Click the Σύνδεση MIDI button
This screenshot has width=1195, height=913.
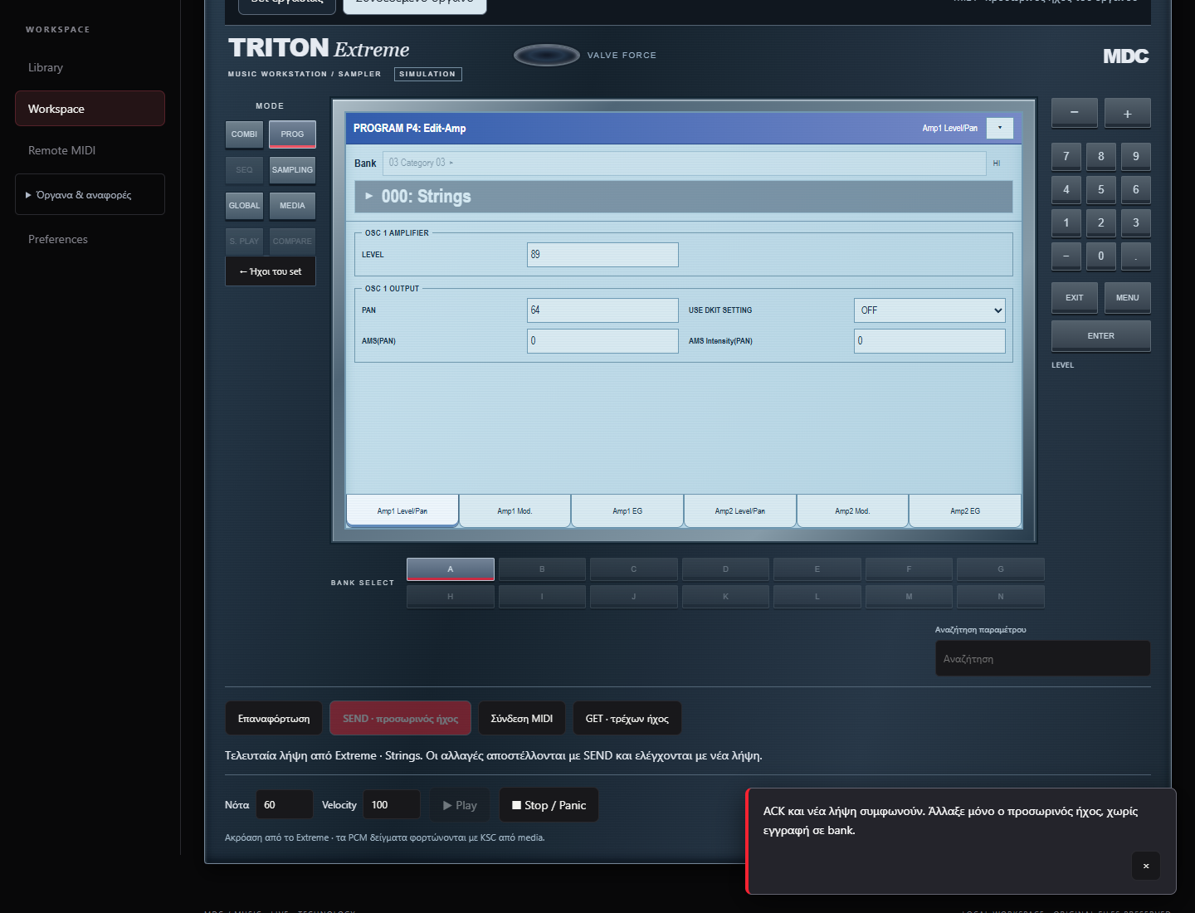(x=522, y=719)
